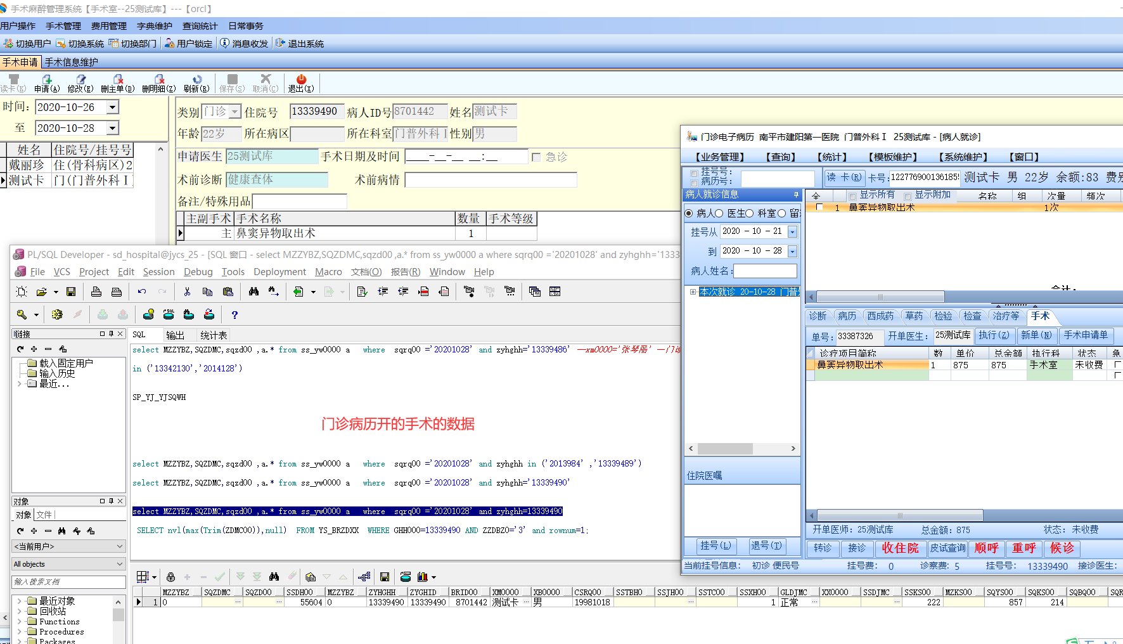
Task: Click the blue question mark help icon
Action: click(234, 314)
